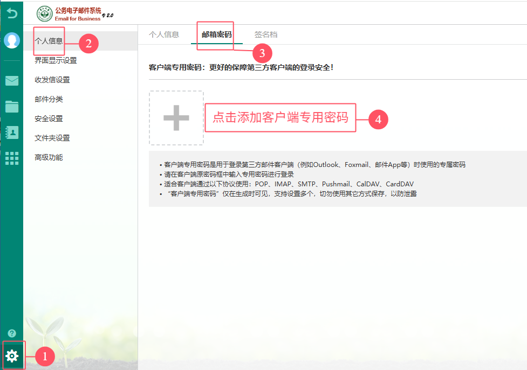The image size is (527, 370).
Task: Open the apps grid icon
Action: point(11,158)
